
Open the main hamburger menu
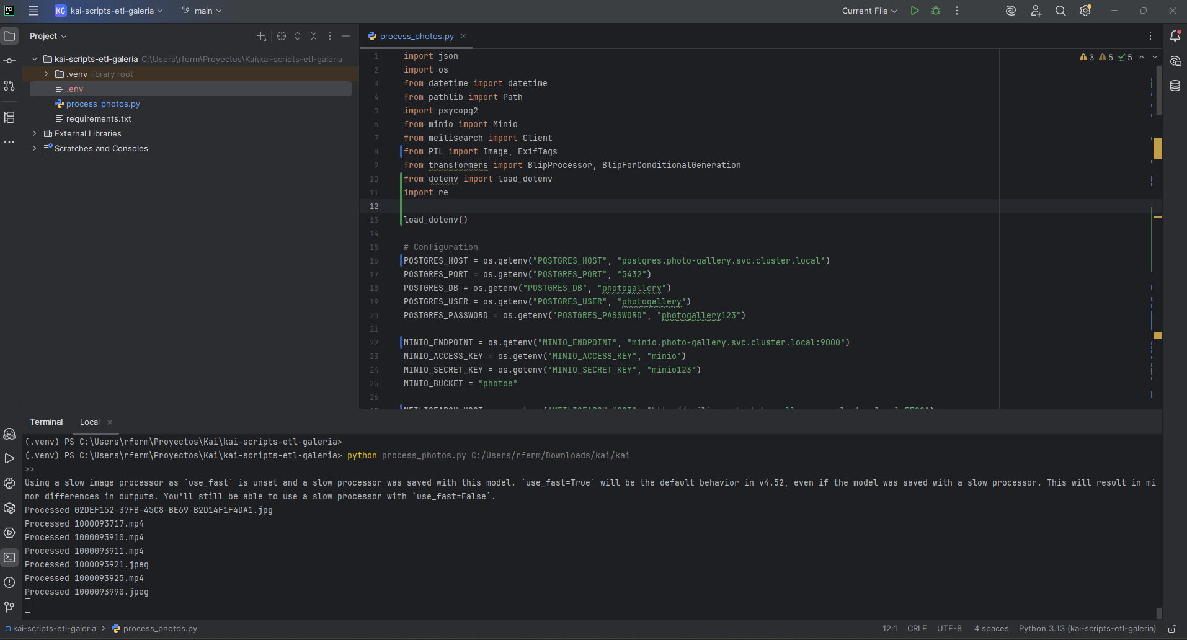coord(33,11)
